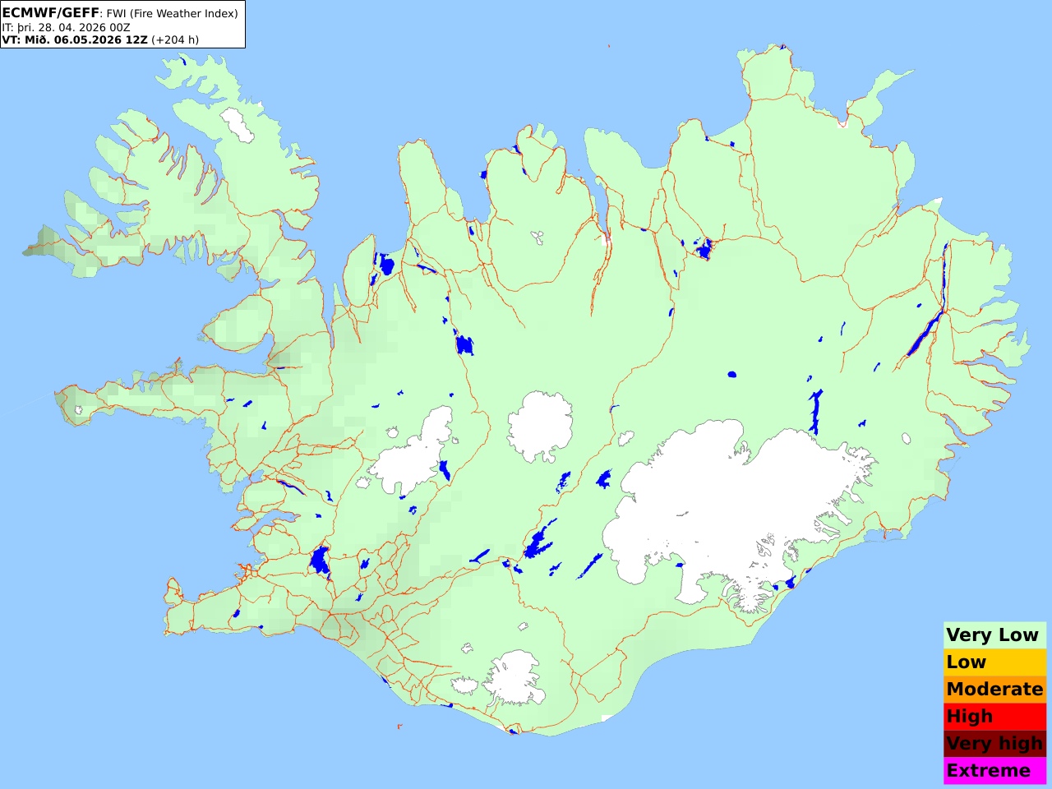Click the '(+204 h)' forecast offset text

pos(175,39)
